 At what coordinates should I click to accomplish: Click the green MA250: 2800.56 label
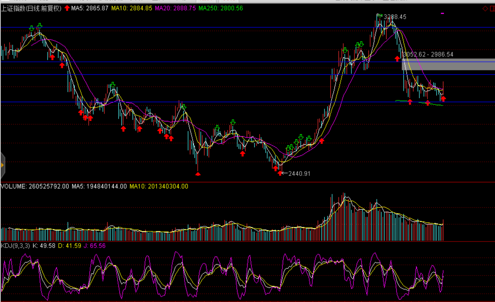[x=220, y=8]
